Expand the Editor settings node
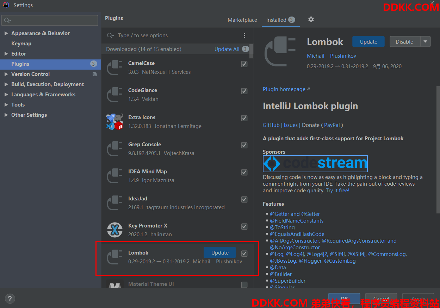Image resolution: width=440 pixels, height=308 pixels. pyautogui.click(x=6, y=54)
